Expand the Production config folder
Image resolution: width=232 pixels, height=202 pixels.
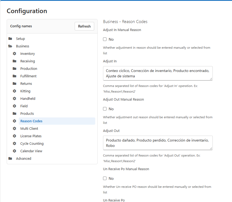(29, 68)
